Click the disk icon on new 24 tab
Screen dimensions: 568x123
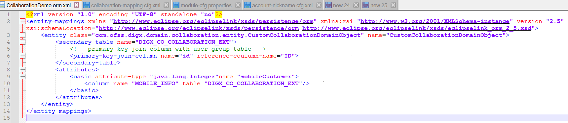pyautogui.click(x=329, y=5)
